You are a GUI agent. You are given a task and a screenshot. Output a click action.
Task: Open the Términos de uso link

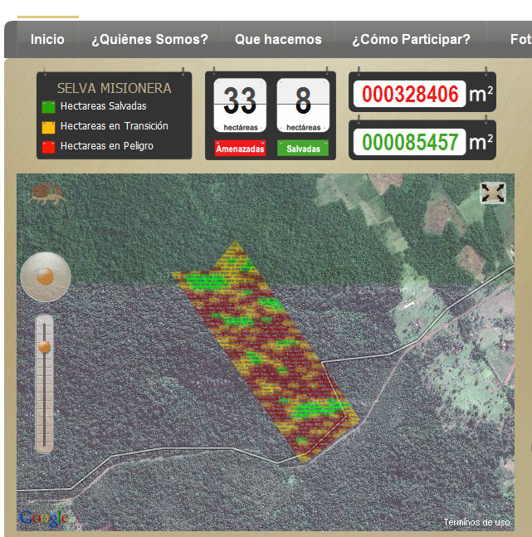(x=476, y=522)
